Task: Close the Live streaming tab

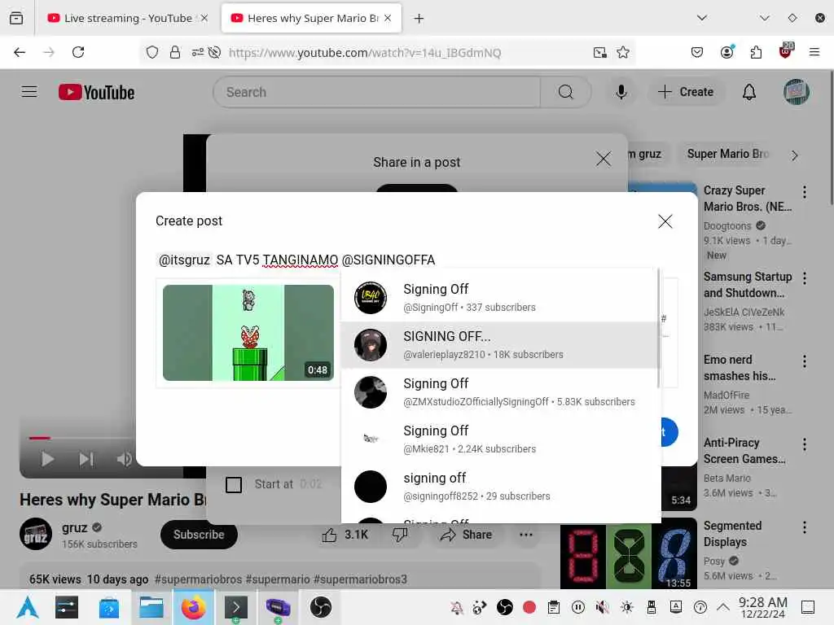Action: tap(204, 18)
